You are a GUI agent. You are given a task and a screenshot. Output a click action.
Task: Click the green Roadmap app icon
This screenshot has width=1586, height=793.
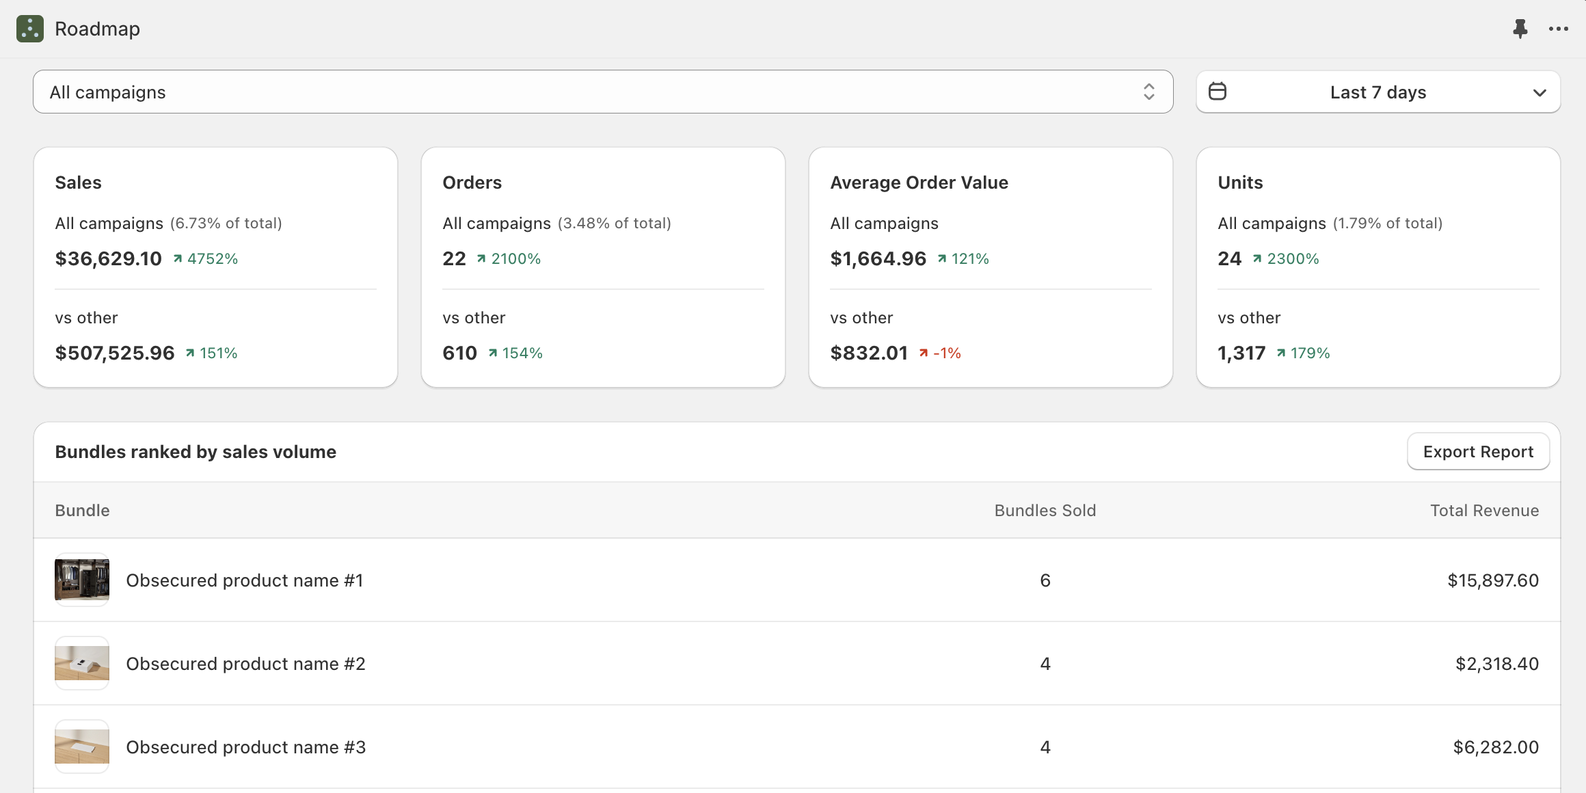[x=29, y=29]
